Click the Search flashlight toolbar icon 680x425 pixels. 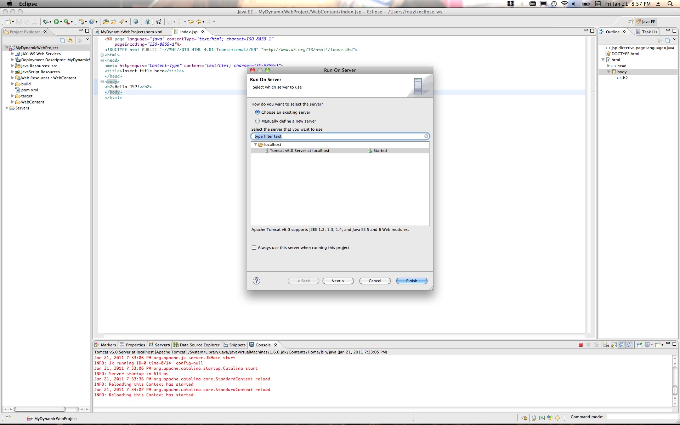[122, 22]
